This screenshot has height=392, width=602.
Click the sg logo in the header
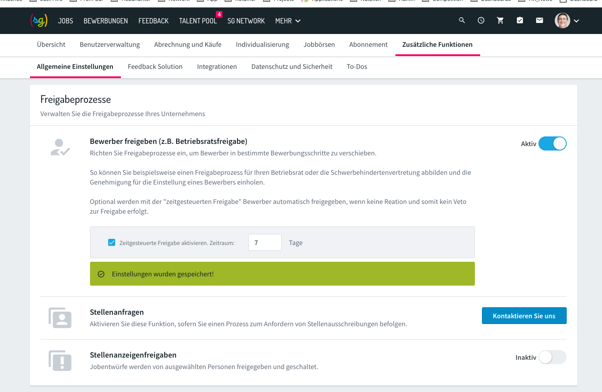[39, 20]
